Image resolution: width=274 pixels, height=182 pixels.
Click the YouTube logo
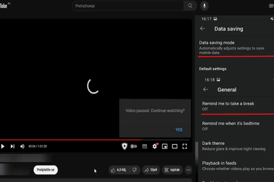(x=4, y=6)
